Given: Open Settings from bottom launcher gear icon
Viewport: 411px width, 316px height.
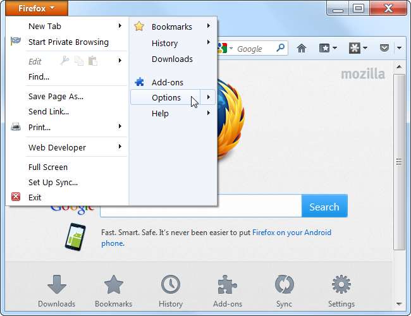Looking at the screenshot, I should point(341,284).
